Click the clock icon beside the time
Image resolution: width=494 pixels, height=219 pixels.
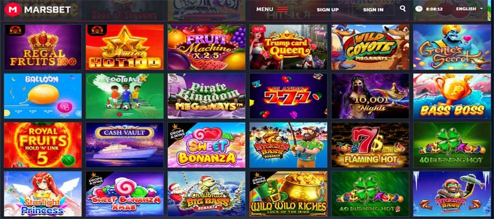tap(419, 9)
